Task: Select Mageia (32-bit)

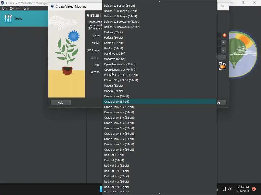Action: (x=160, y=86)
